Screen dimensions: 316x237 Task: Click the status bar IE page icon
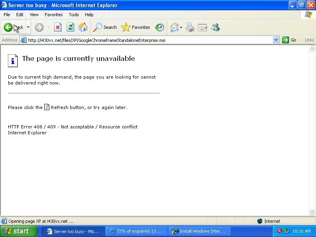coord(4,221)
